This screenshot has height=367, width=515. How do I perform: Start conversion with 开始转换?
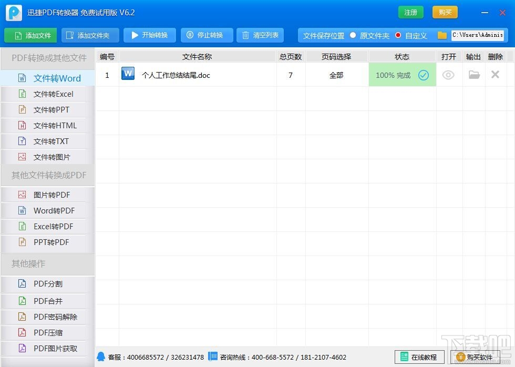(x=150, y=35)
